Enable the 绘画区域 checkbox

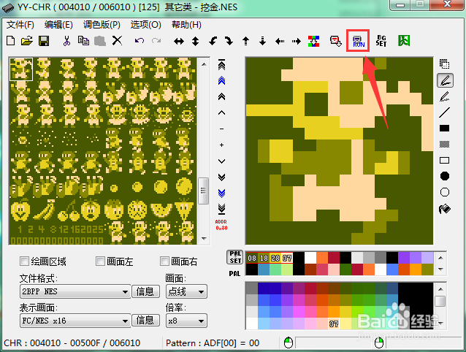click(24, 261)
